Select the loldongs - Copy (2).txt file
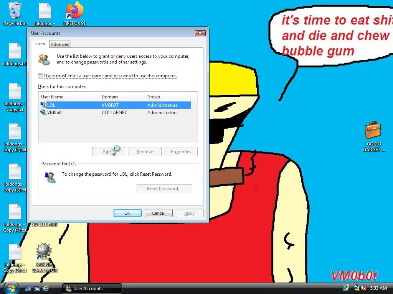 point(15,138)
